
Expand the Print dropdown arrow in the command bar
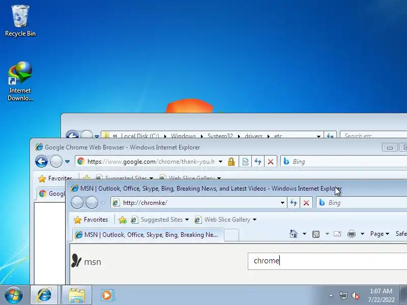[x=362, y=234]
